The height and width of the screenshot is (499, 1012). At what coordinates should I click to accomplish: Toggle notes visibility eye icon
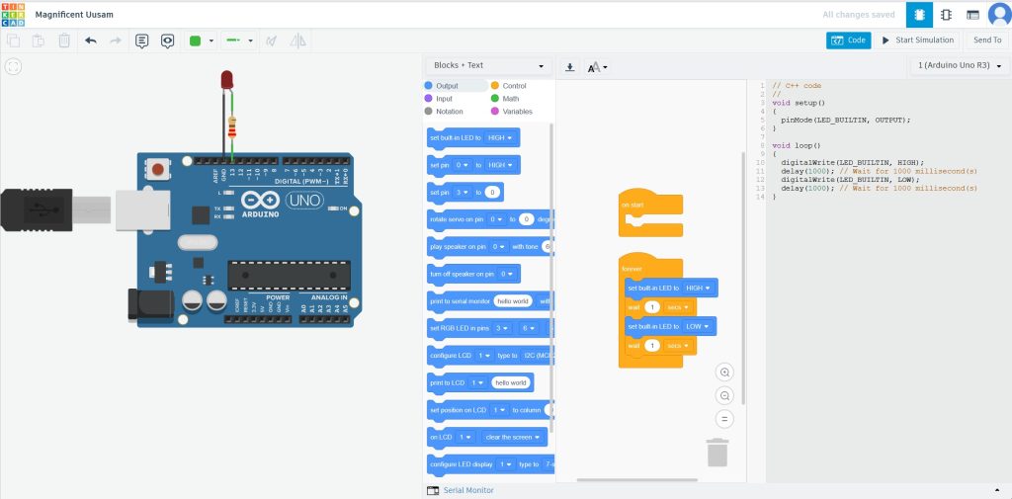click(x=167, y=41)
